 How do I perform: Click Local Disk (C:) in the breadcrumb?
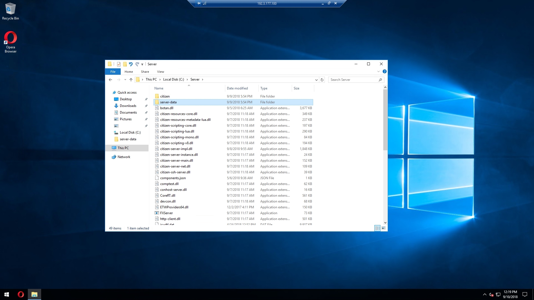pos(174,79)
